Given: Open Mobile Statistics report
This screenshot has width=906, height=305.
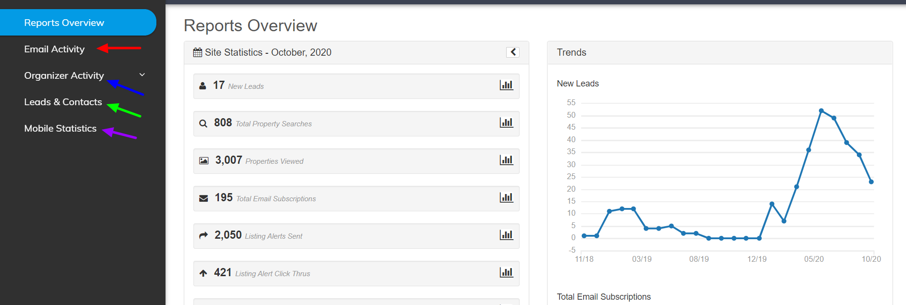Looking at the screenshot, I should point(60,128).
